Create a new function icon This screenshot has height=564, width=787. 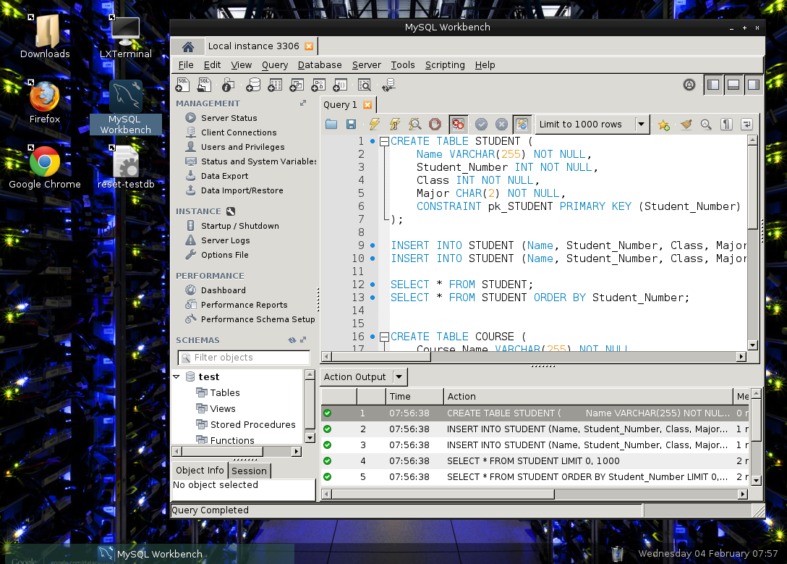tap(340, 85)
